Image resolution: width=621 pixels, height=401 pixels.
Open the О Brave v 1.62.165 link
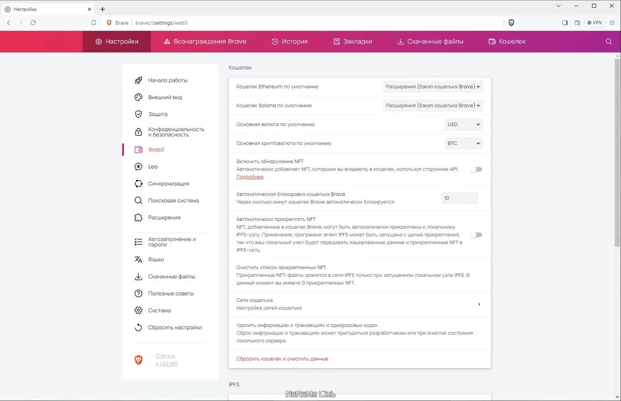click(166, 360)
